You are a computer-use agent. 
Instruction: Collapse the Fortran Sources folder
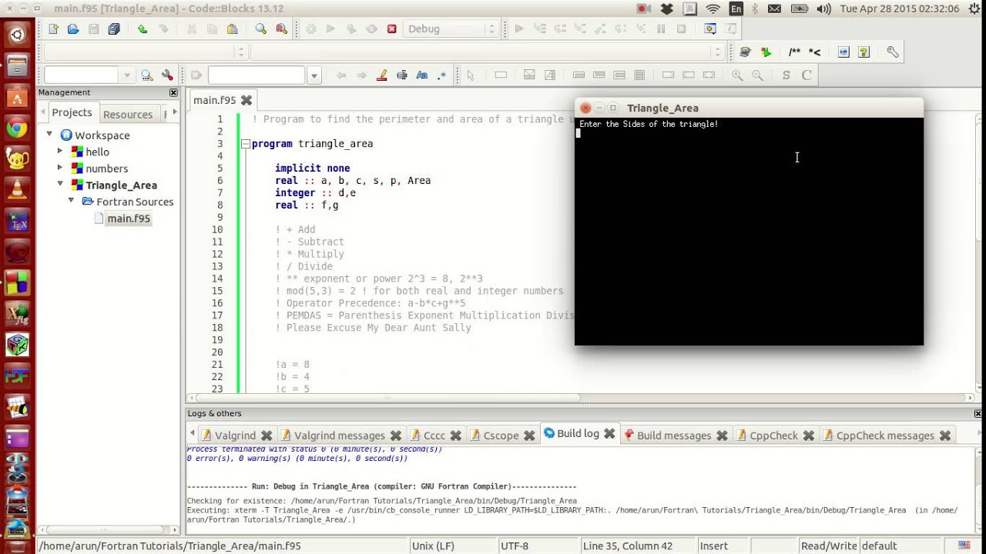click(71, 201)
